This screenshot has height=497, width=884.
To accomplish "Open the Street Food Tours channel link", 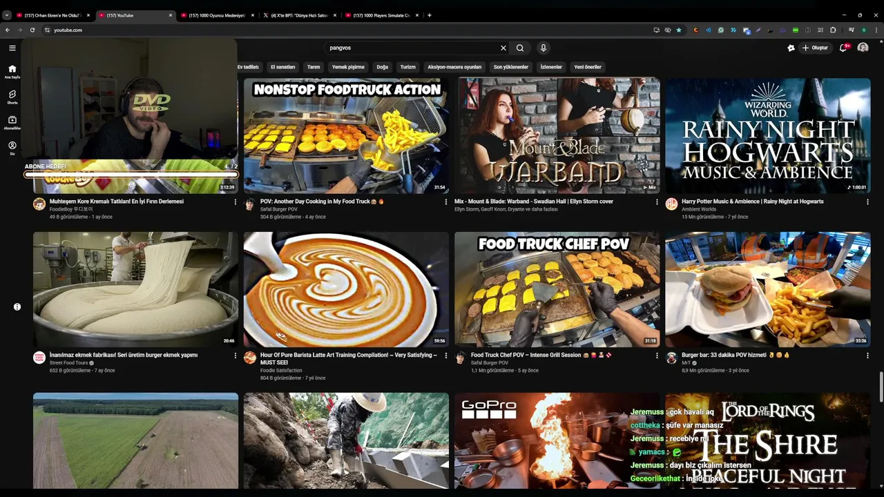I will pos(69,362).
